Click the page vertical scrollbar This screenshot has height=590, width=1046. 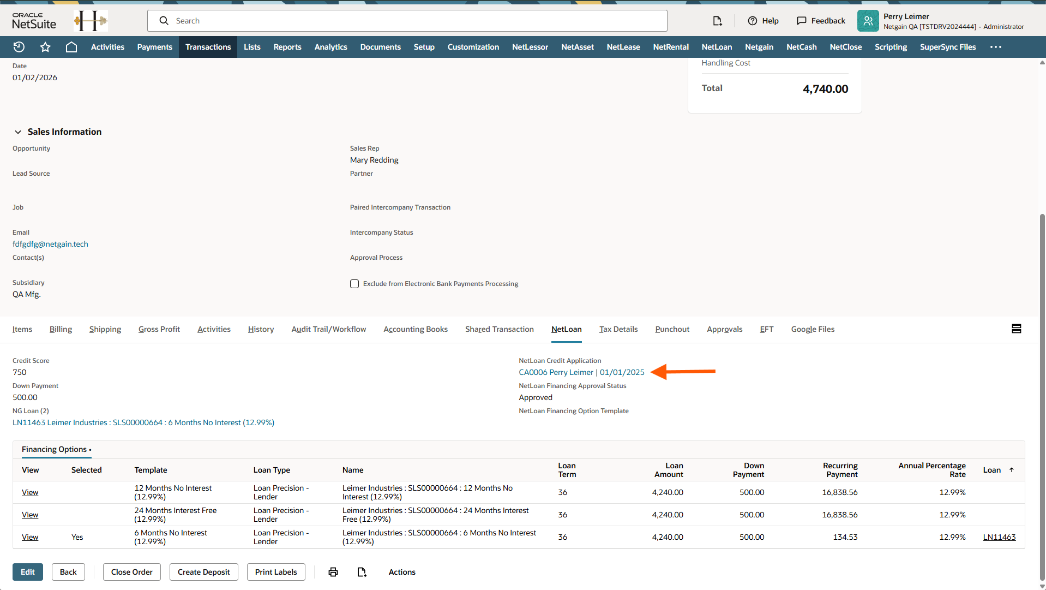1042,382
